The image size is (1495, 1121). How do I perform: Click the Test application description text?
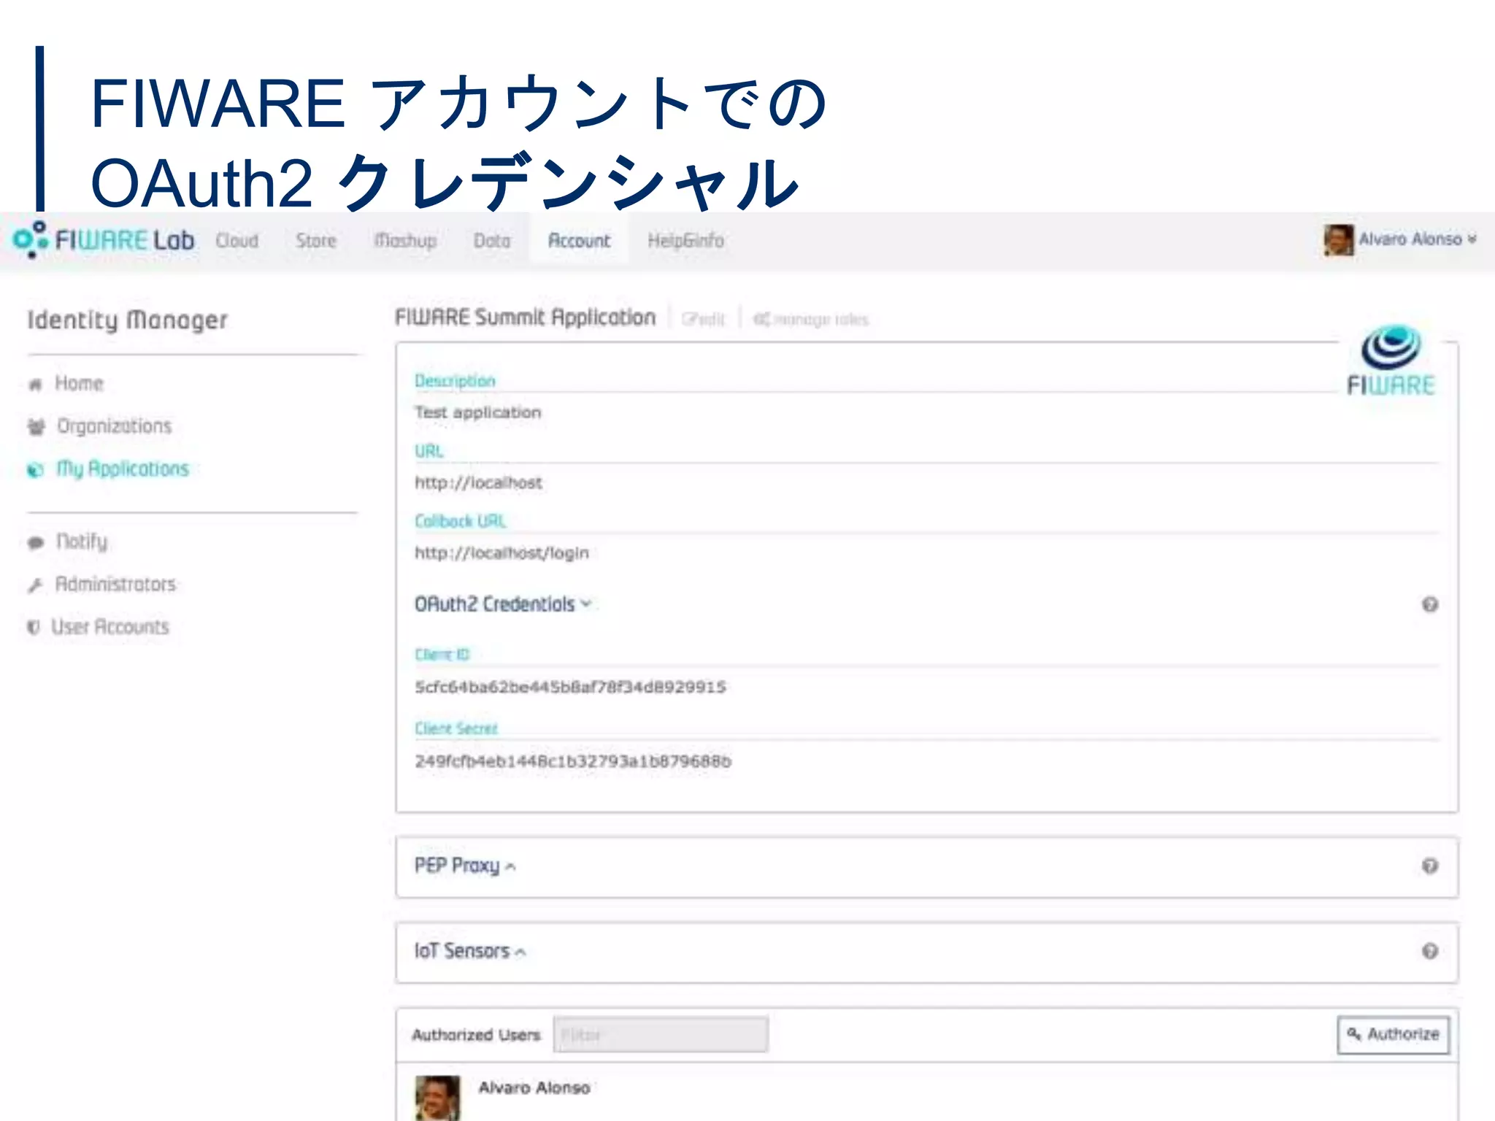point(477,412)
